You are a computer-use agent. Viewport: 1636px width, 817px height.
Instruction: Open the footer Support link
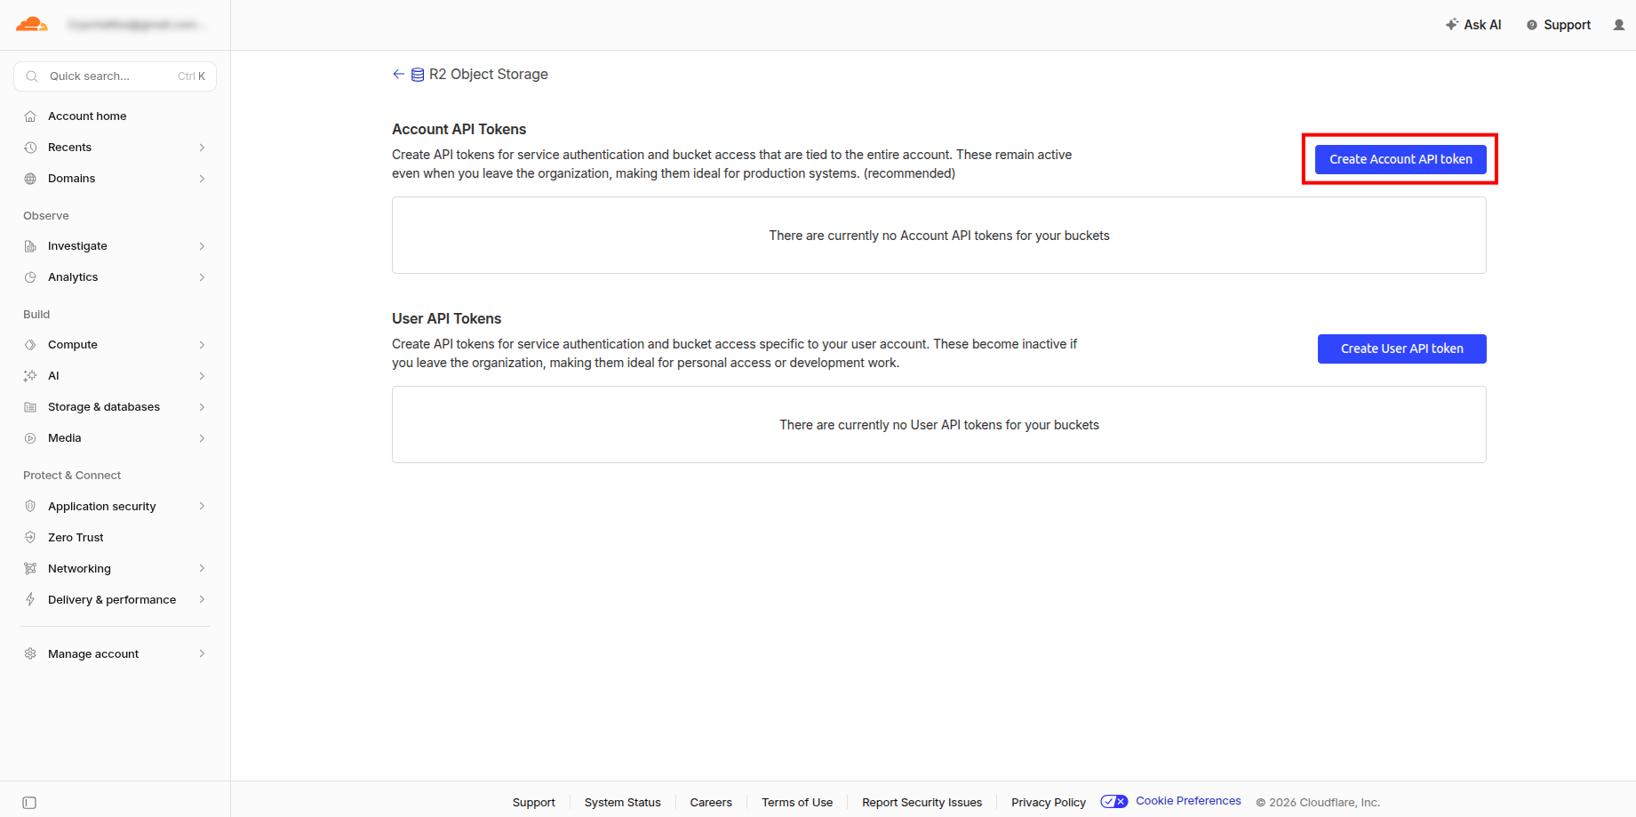pyautogui.click(x=534, y=803)
